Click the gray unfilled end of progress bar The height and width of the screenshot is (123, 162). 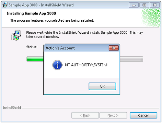click(x=132, y=59)
